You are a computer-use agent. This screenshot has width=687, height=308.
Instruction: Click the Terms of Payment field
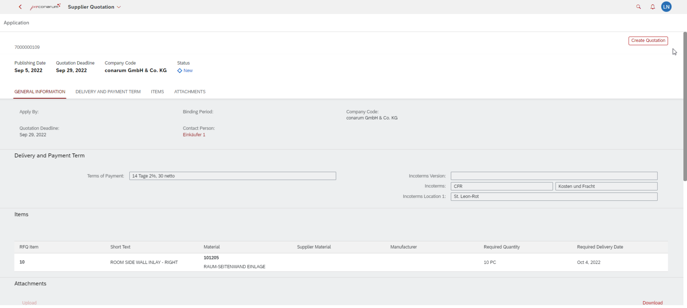[232, 176]
